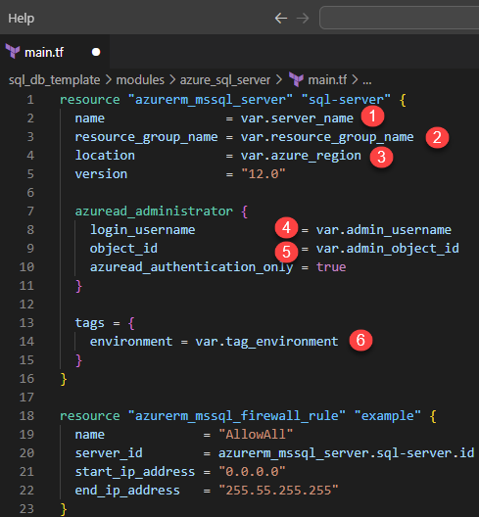Click the back navigation arrow

(281, 19)
